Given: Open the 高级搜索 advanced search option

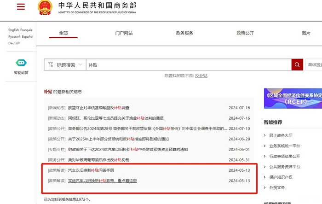Looking at the screenshot, I should 314,65.
